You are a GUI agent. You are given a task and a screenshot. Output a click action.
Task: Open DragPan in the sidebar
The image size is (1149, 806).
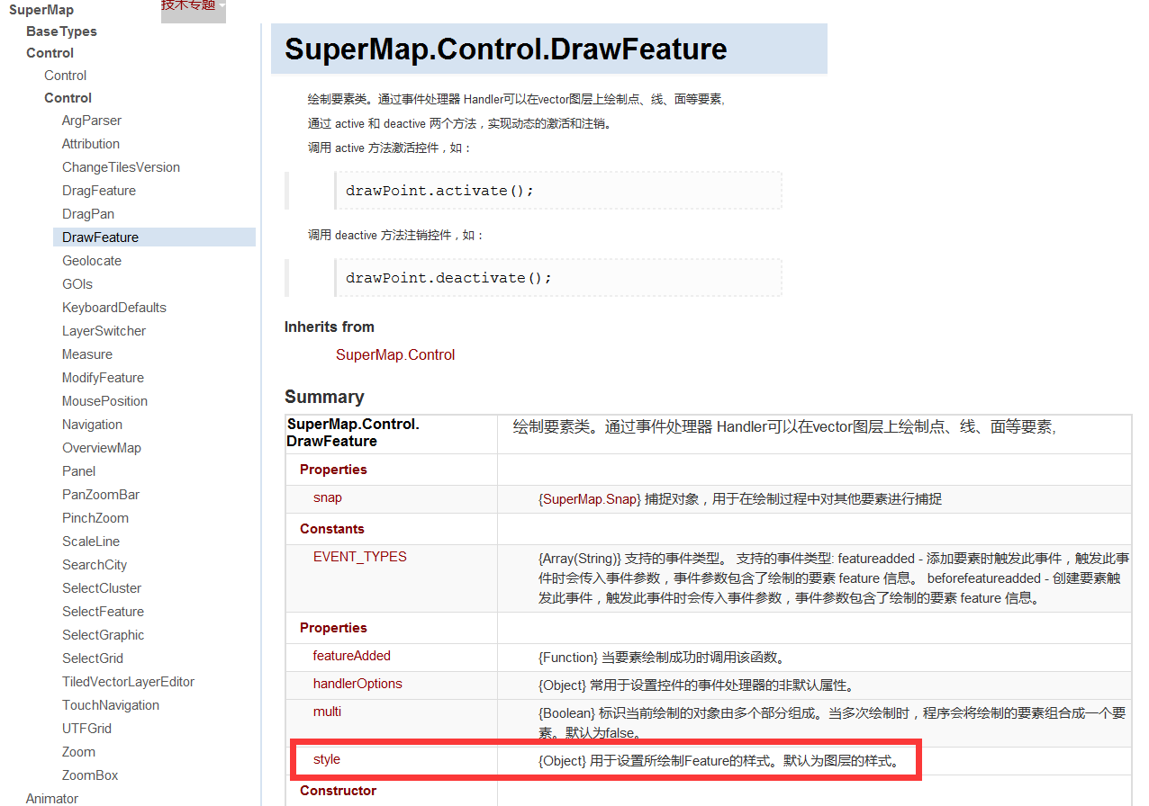click(x=88, y=214)
